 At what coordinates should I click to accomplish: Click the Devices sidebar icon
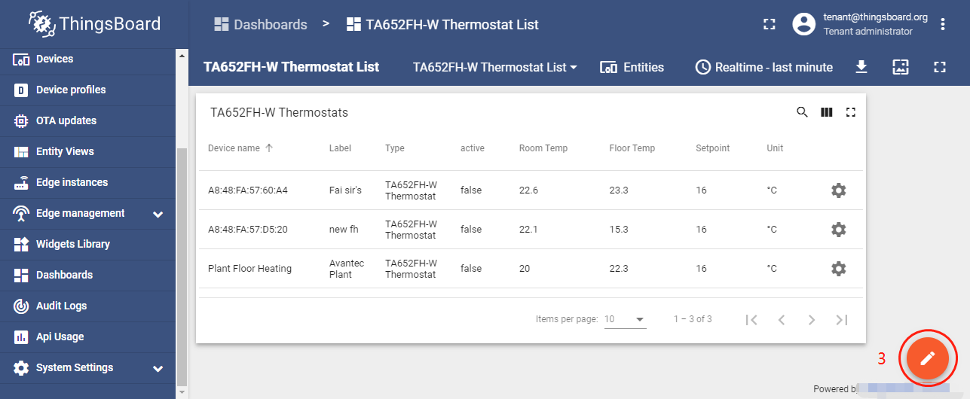pyautogui.click(x=21, y=59)
